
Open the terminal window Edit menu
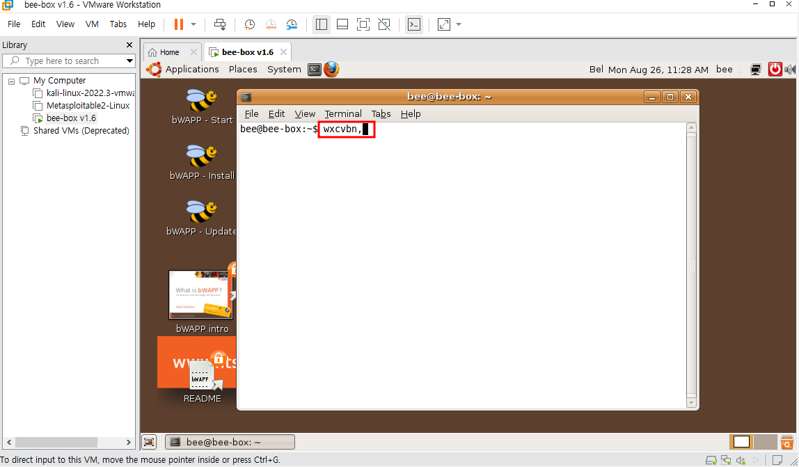click(x=277, y=113)
